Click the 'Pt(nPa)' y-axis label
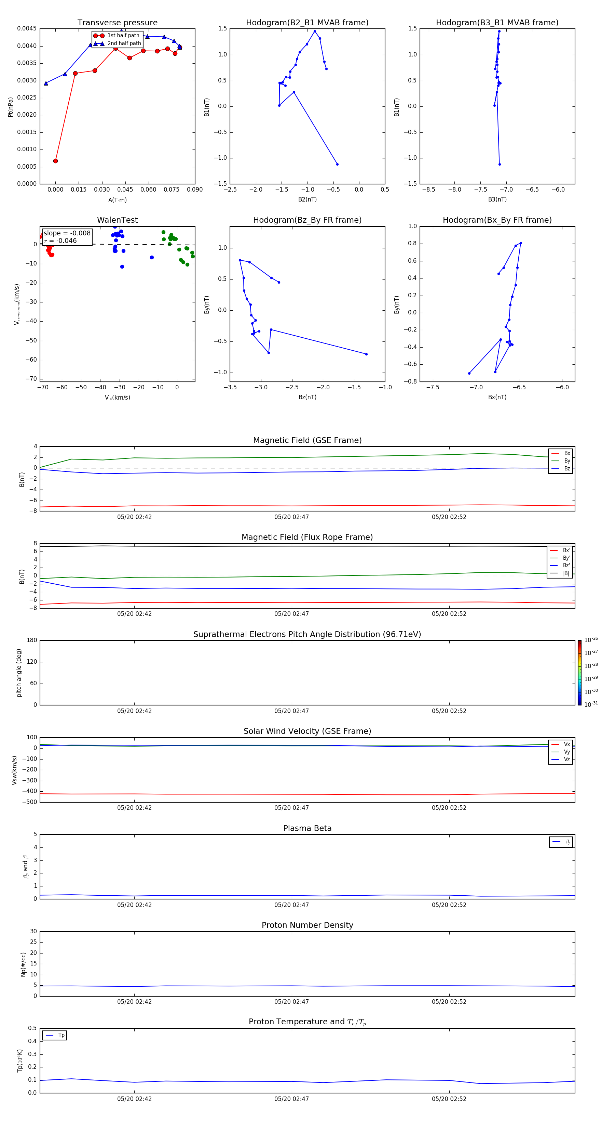Image resolution: width=615 pixels, height=1129 pixels. tap(11, 106)
